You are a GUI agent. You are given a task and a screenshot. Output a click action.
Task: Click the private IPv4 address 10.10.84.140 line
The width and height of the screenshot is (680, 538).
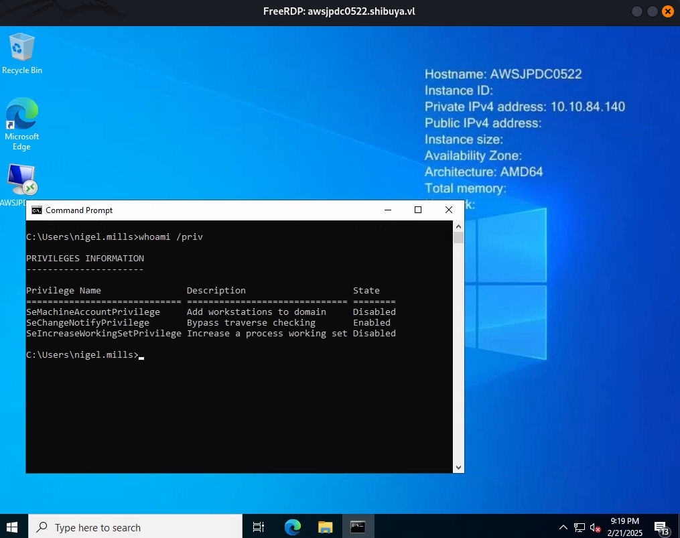pos(525,107)
